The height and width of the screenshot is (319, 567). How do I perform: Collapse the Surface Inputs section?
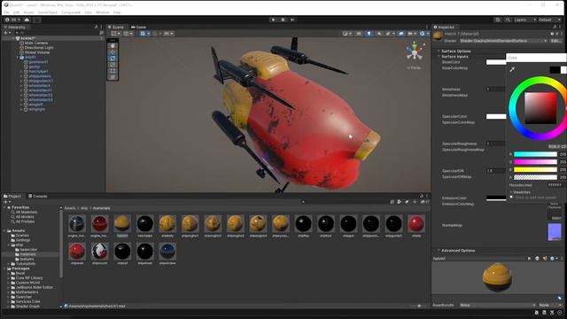tap(439, 57)
